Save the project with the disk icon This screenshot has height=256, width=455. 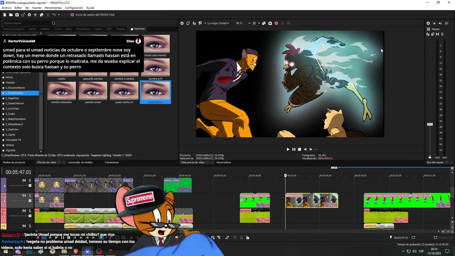[17, 15]
